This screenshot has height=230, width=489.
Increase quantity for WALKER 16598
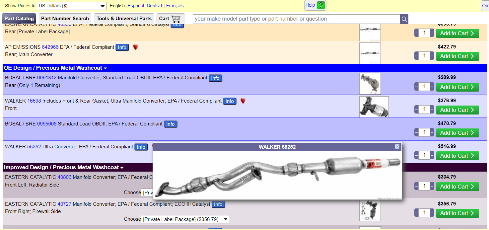[x=432, y=110]
